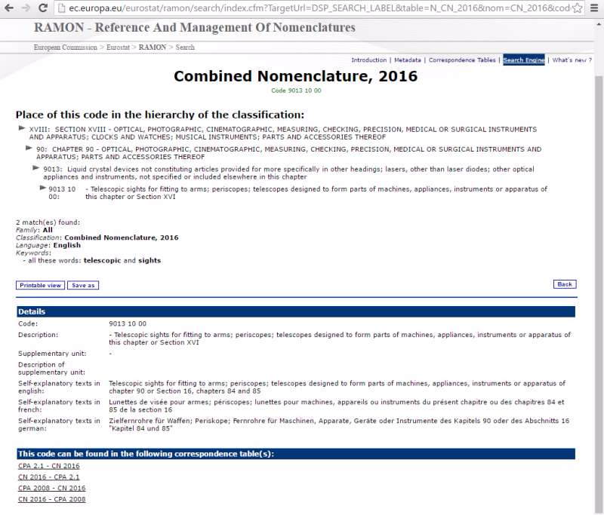
Task: Open the CN 2016 - CPA 2008 table
Action: 51,499
